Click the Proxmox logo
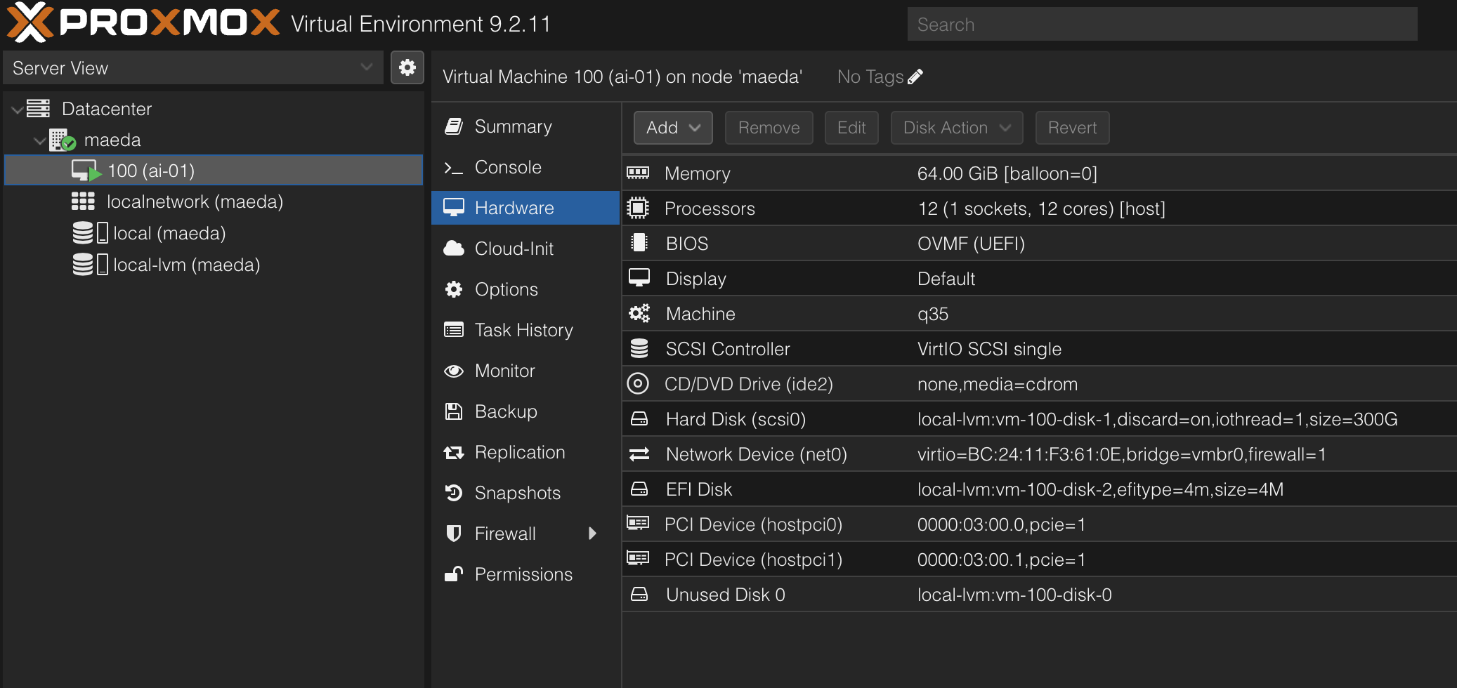The width and height of the screenshot is (1457, 688). click(x=143, y=23)
